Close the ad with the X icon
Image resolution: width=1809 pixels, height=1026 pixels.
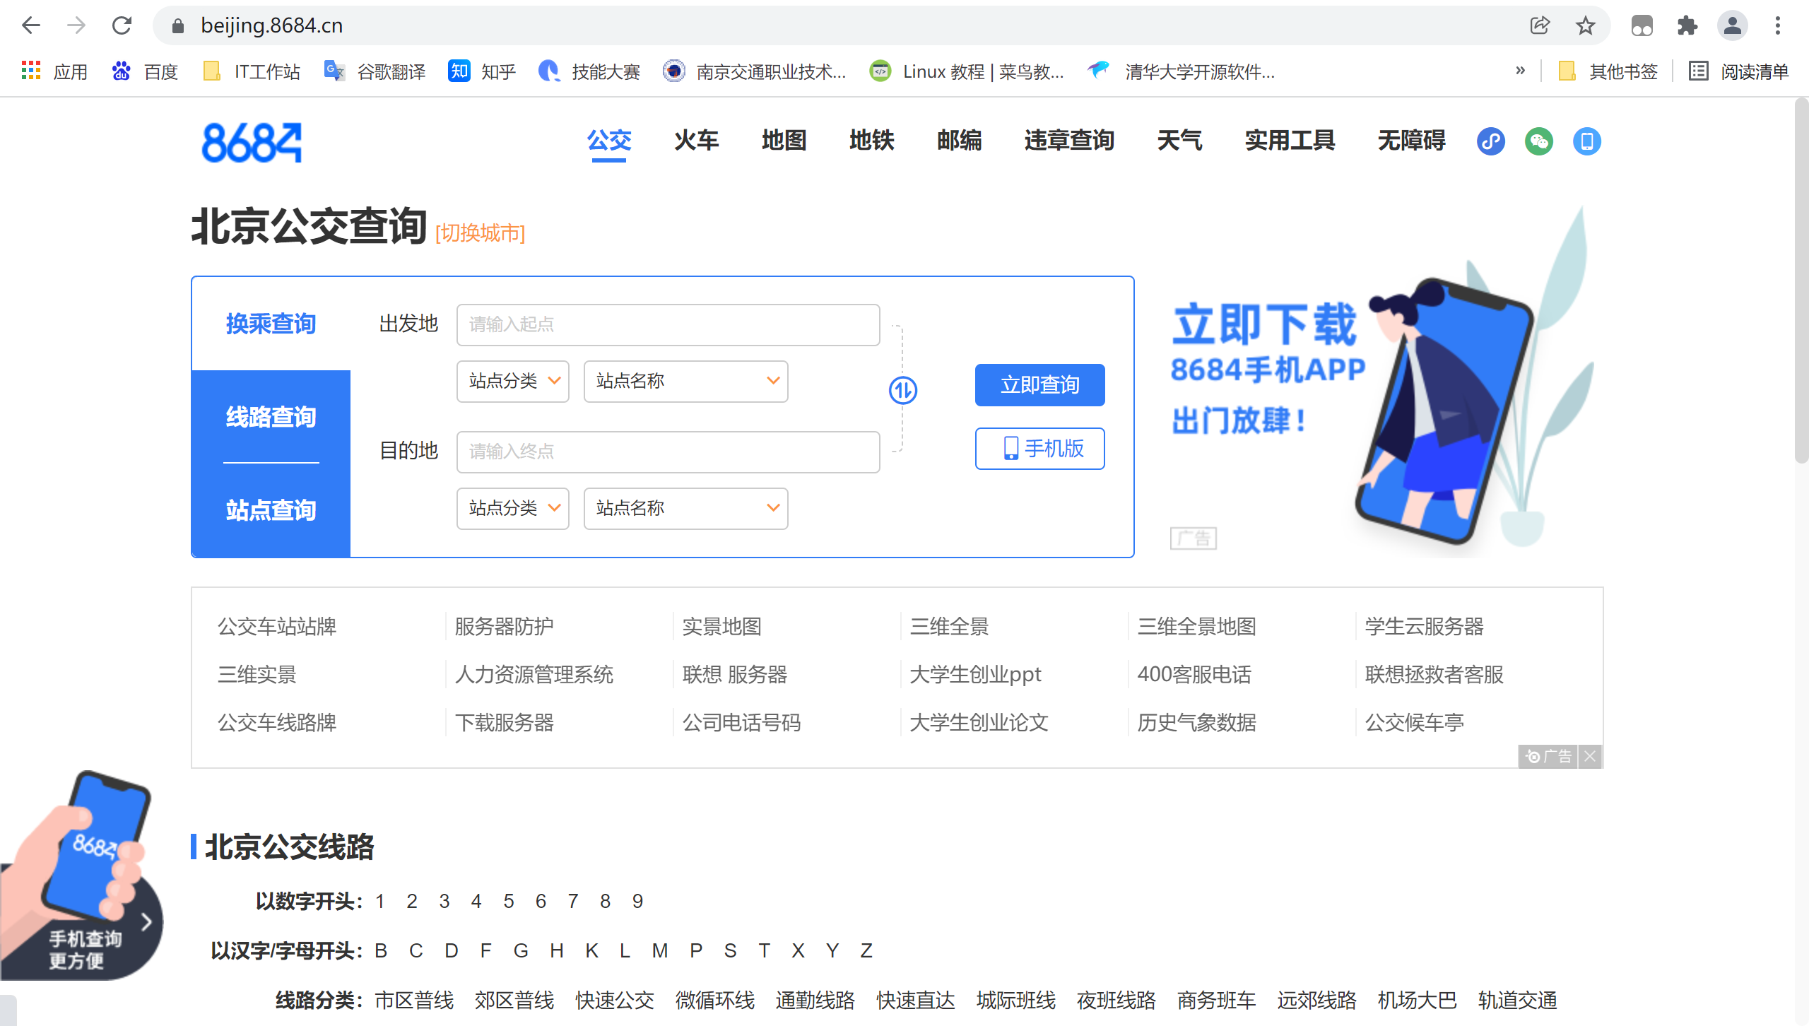pyautogui.click(x=1590, y=757)
